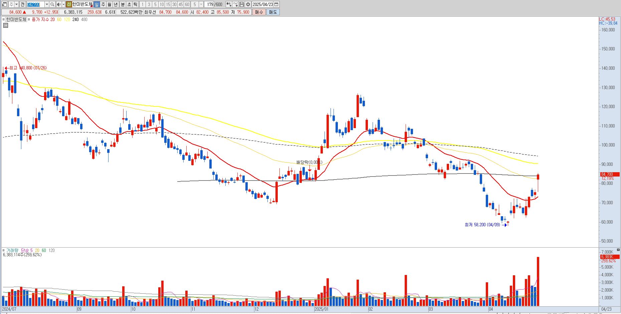Open the grid table icon under 한미반도체 label

[x=5, y=25]
